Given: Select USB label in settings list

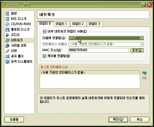Looking at the screenshot, I should coord(14,51).
